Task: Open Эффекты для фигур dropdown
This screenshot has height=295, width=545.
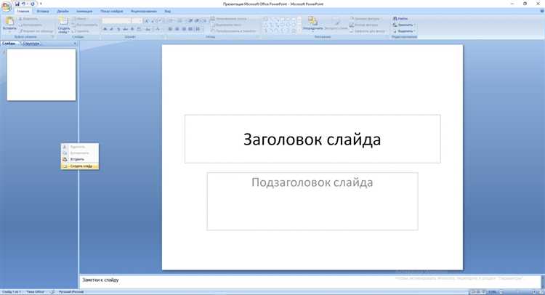Action: click(368, 31)
